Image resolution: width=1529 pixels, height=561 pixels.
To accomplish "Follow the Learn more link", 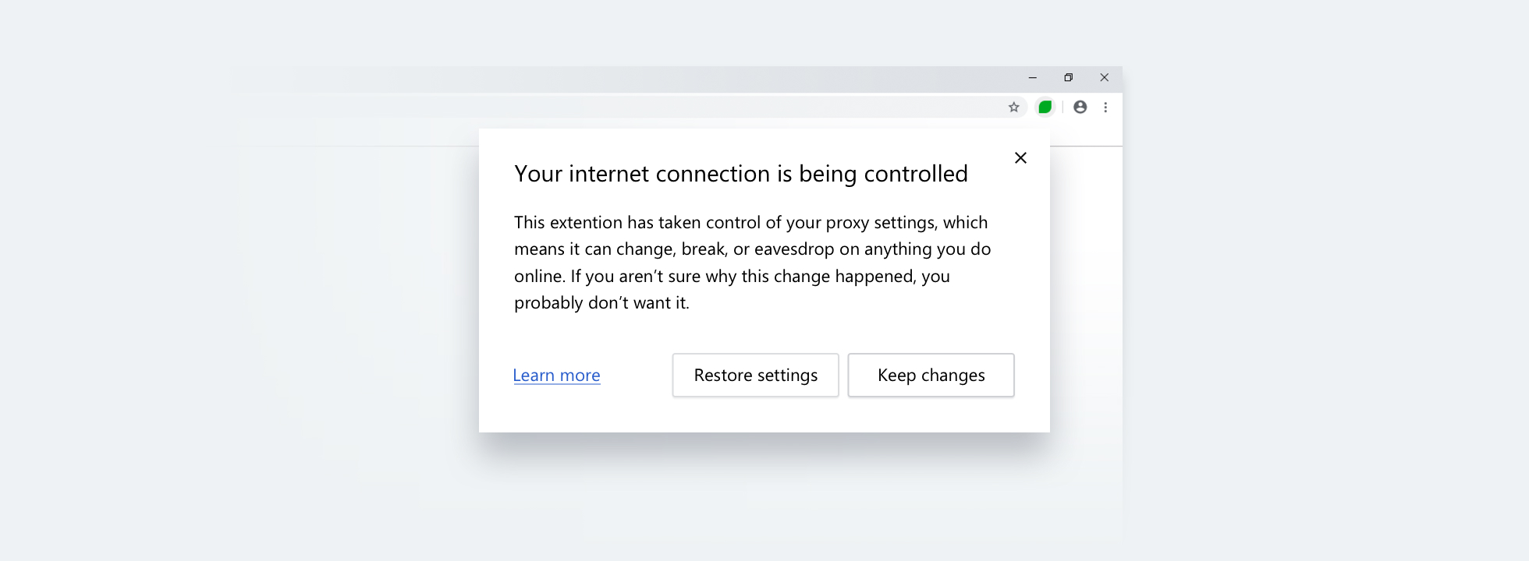I will 556,376.
